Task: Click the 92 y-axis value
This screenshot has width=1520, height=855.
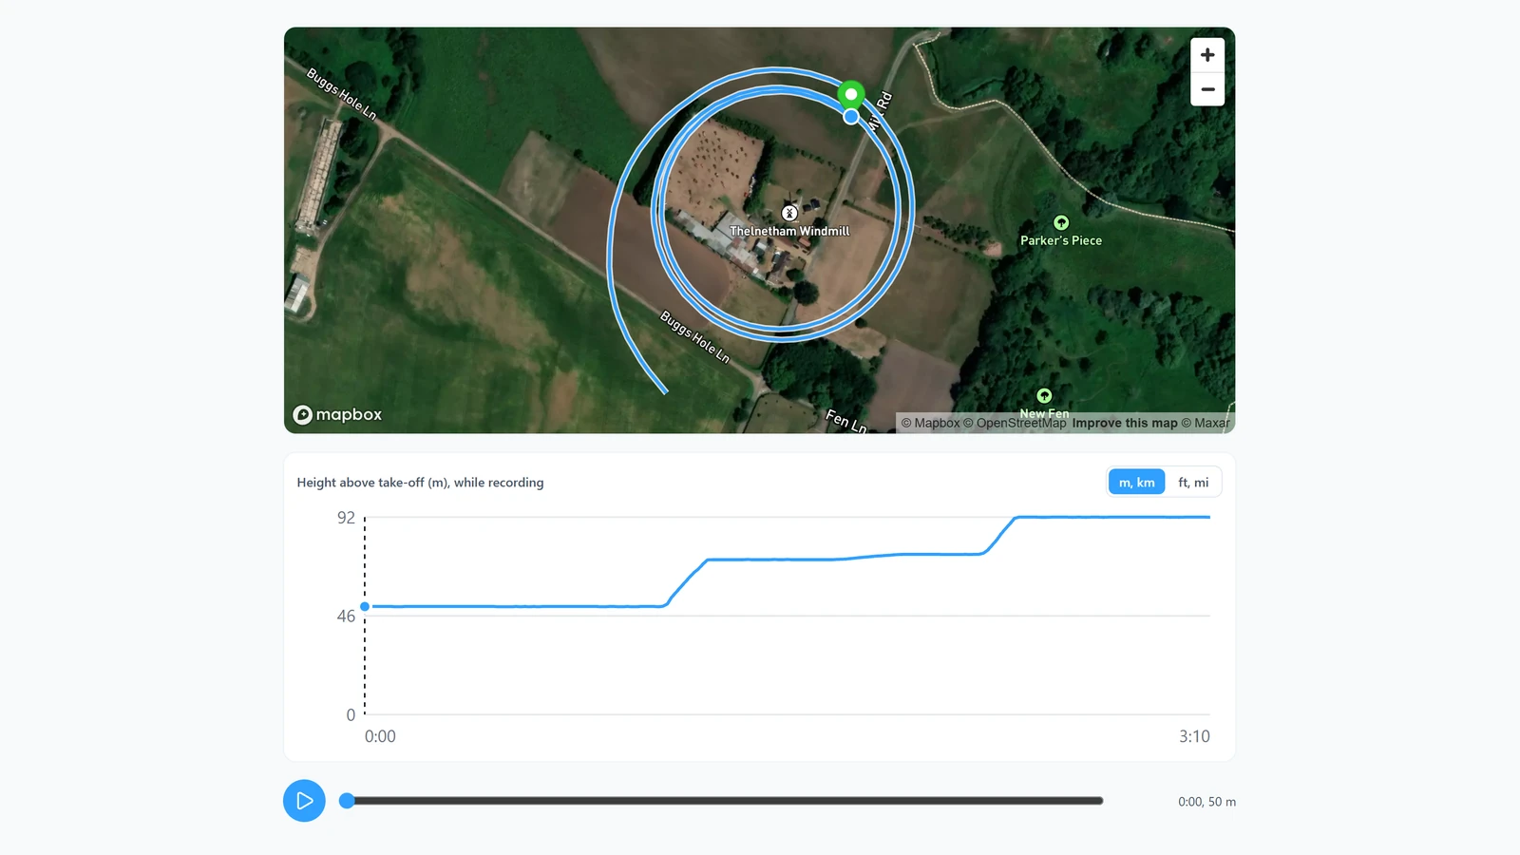Action: tap(346, 518)
